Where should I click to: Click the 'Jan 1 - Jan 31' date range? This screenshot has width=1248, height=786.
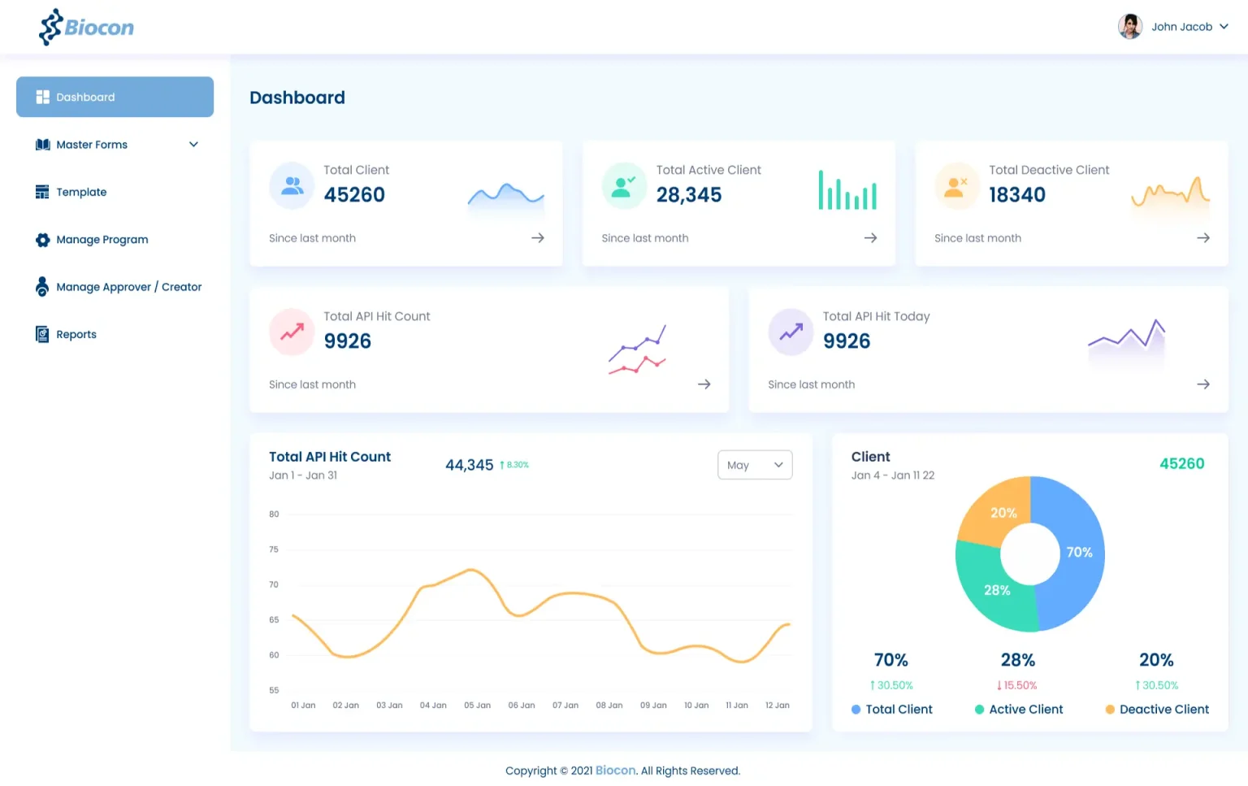click(x=303, y=476)
